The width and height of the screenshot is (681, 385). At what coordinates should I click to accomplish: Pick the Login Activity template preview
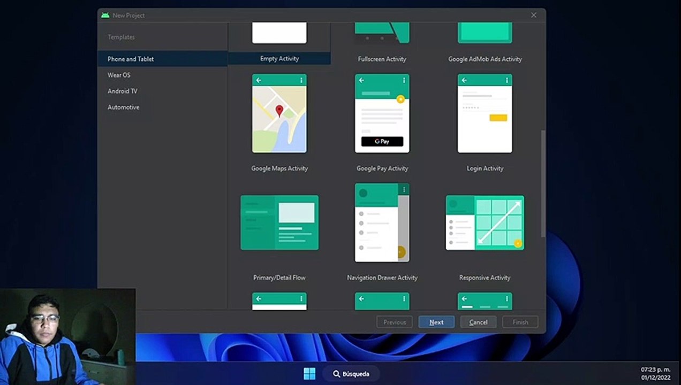click(485, 113)
